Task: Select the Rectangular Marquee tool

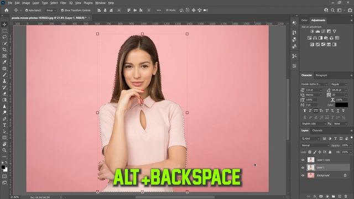Action: [4, 31]
